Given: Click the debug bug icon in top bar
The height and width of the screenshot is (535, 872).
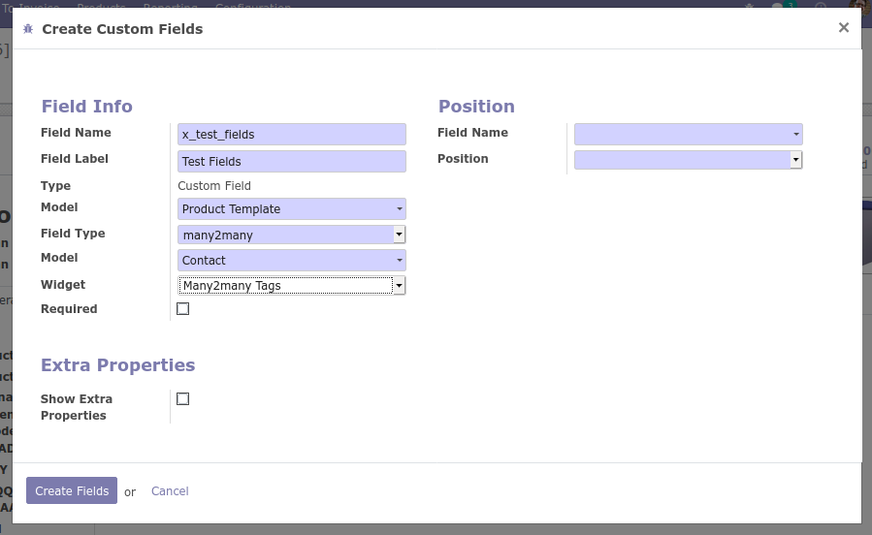Looking at the screenshot, I should (x=749, y=6).
